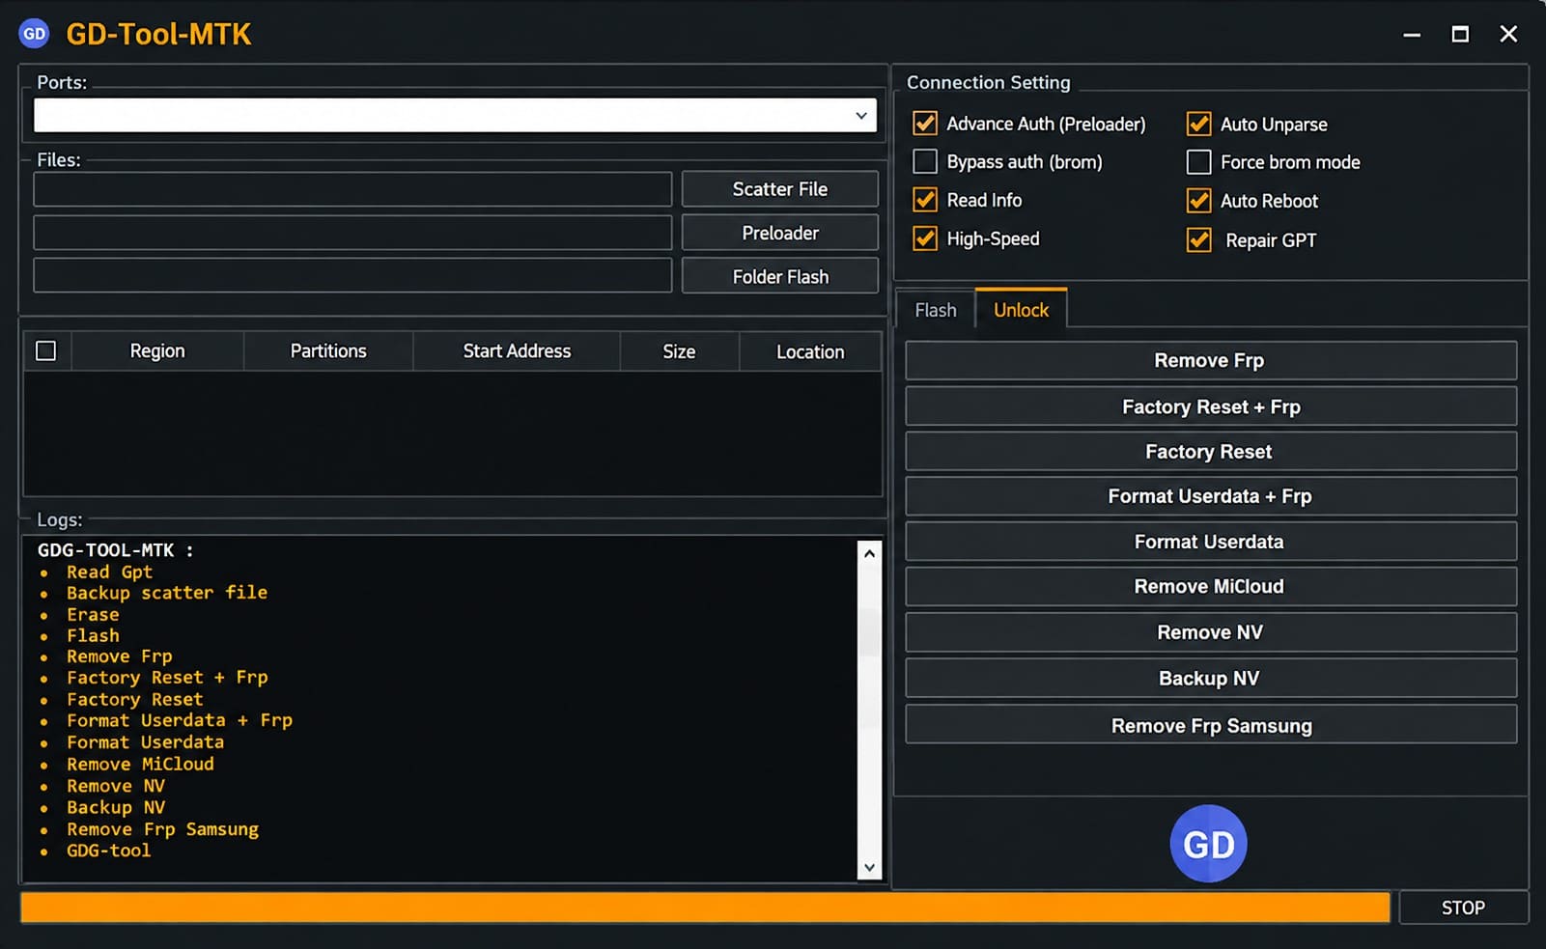Check the select-all partitions checkbox
The height and width of the screenshot is (949, 1546).
coord(45,350)
